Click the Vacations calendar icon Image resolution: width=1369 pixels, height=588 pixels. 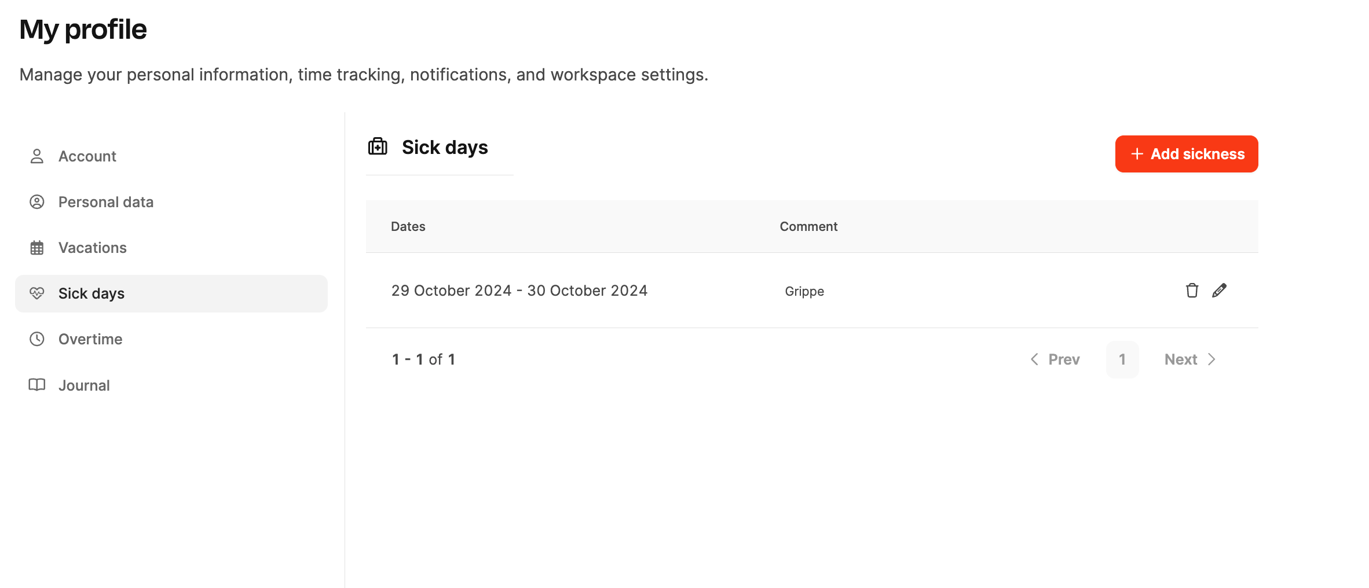tap(37, 248)
